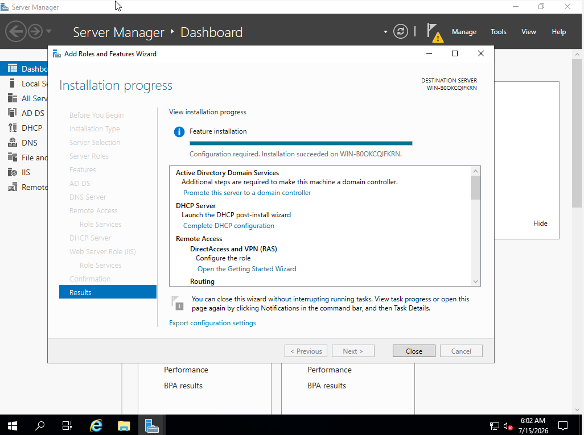Open the Manage menu
This screenshot has height=435, width=584.
click(464, 32)
